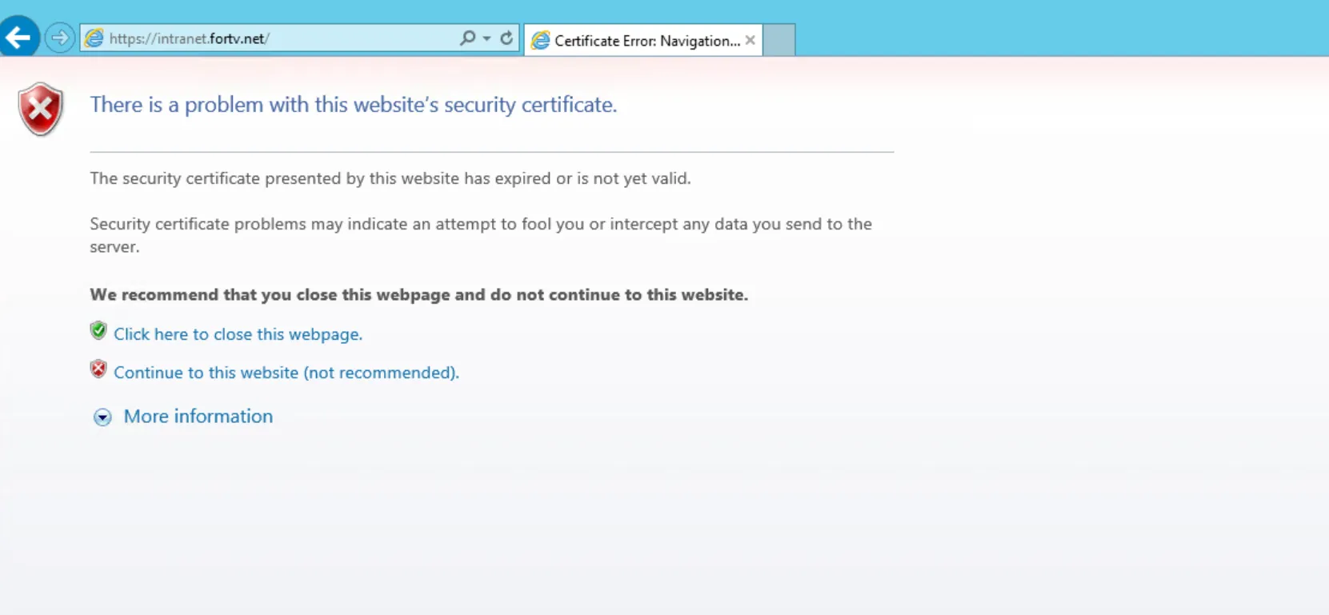The image size is (1329, 615).
Task: Refresh the page with the reload icon
Action: [x=506, y=38]
